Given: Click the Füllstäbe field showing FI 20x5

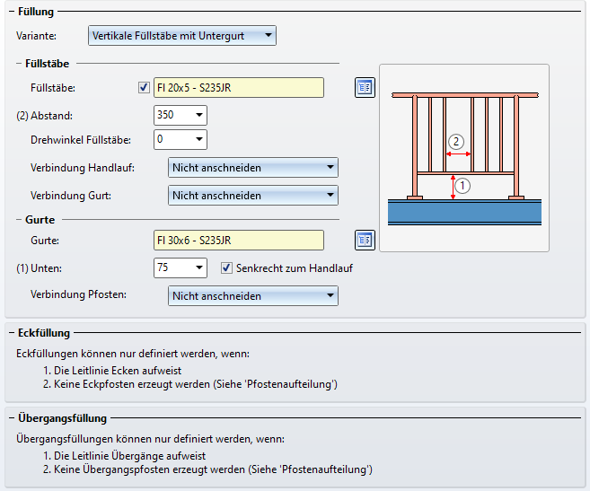Looking at the screenshot, I should 239,87.
